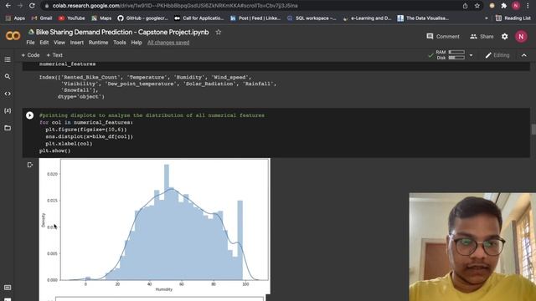Click the cell output toggle icon

pyautogui.click(x=30, y=165)
